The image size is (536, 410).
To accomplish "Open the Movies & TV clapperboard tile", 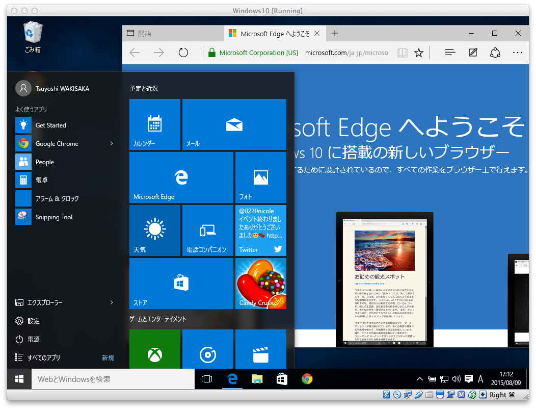I will coord(261,349).
